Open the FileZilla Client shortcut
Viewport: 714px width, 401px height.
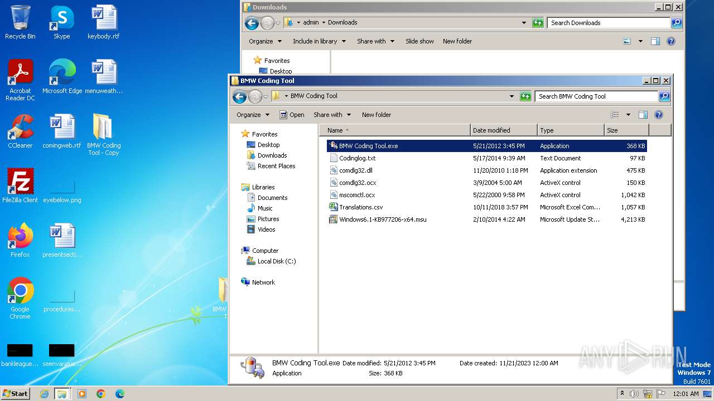pyautogui.click(x=20, y=186)
